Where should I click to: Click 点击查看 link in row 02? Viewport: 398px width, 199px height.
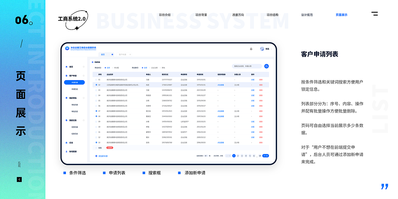tap(221, 85)
